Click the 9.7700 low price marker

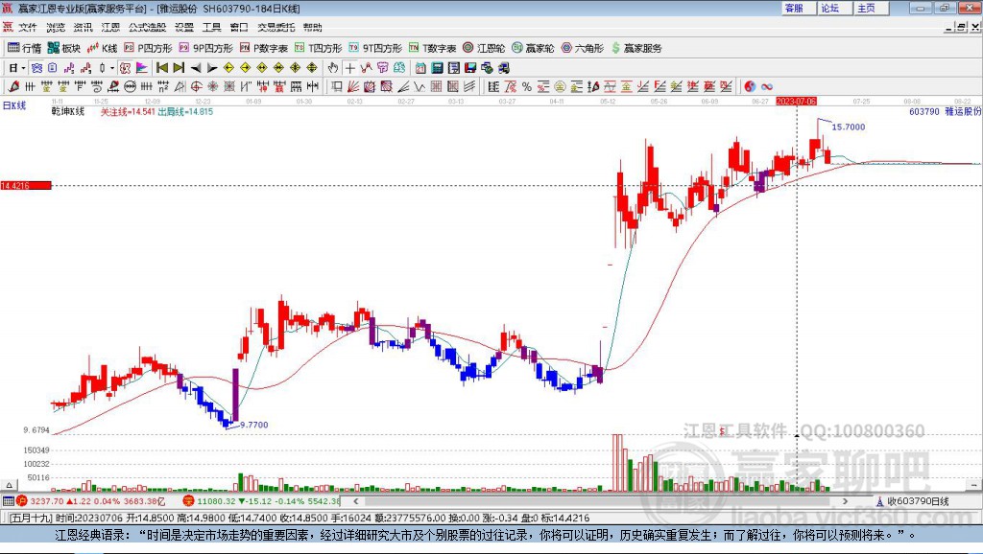click(253, 425)
